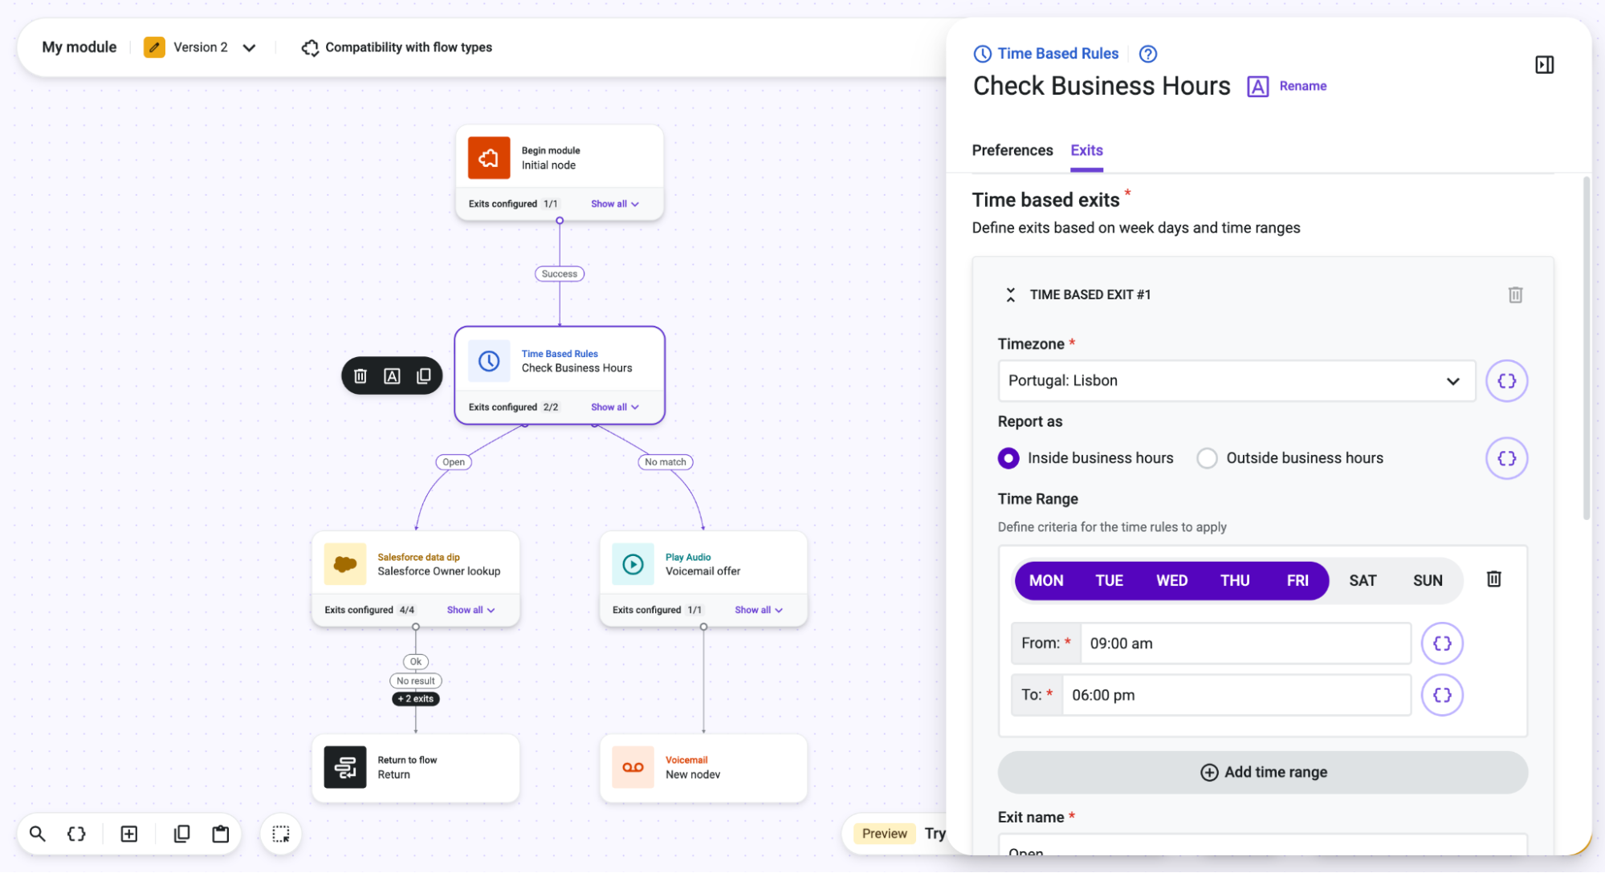Collapse Time Based Exit #1 section
The width and height of the screenshot is (1605, 873).
[x=1010, y=294]
